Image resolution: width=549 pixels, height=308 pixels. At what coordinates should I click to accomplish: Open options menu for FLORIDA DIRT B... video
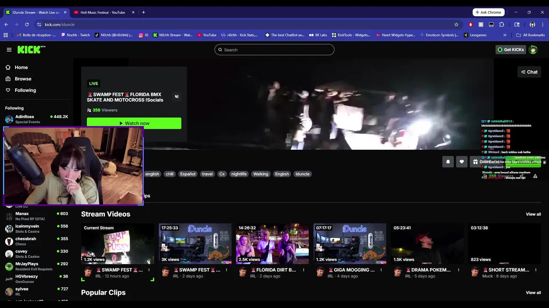(304, 270)
